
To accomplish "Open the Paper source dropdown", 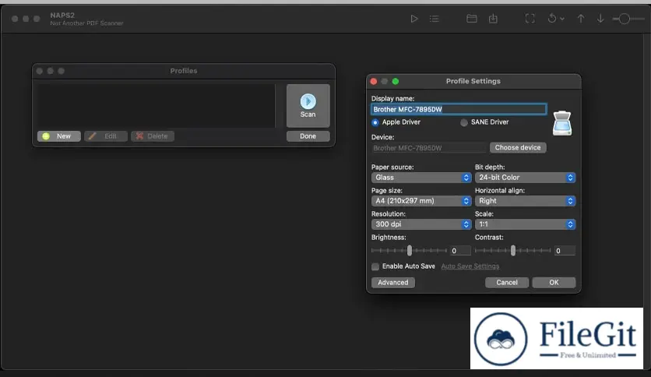I will [421, 178].
